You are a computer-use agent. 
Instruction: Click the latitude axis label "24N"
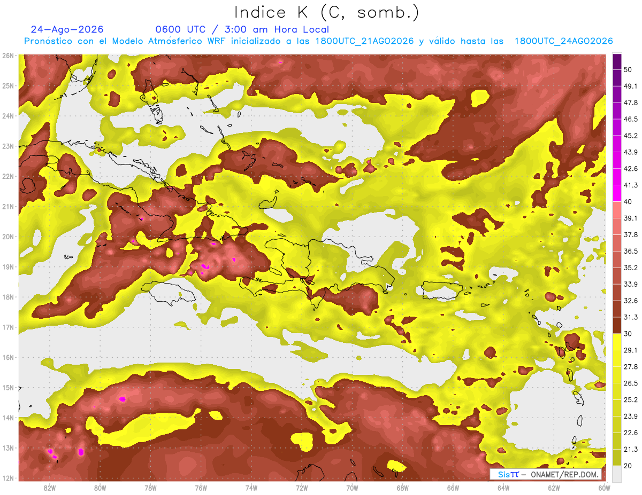pos(8,116)
